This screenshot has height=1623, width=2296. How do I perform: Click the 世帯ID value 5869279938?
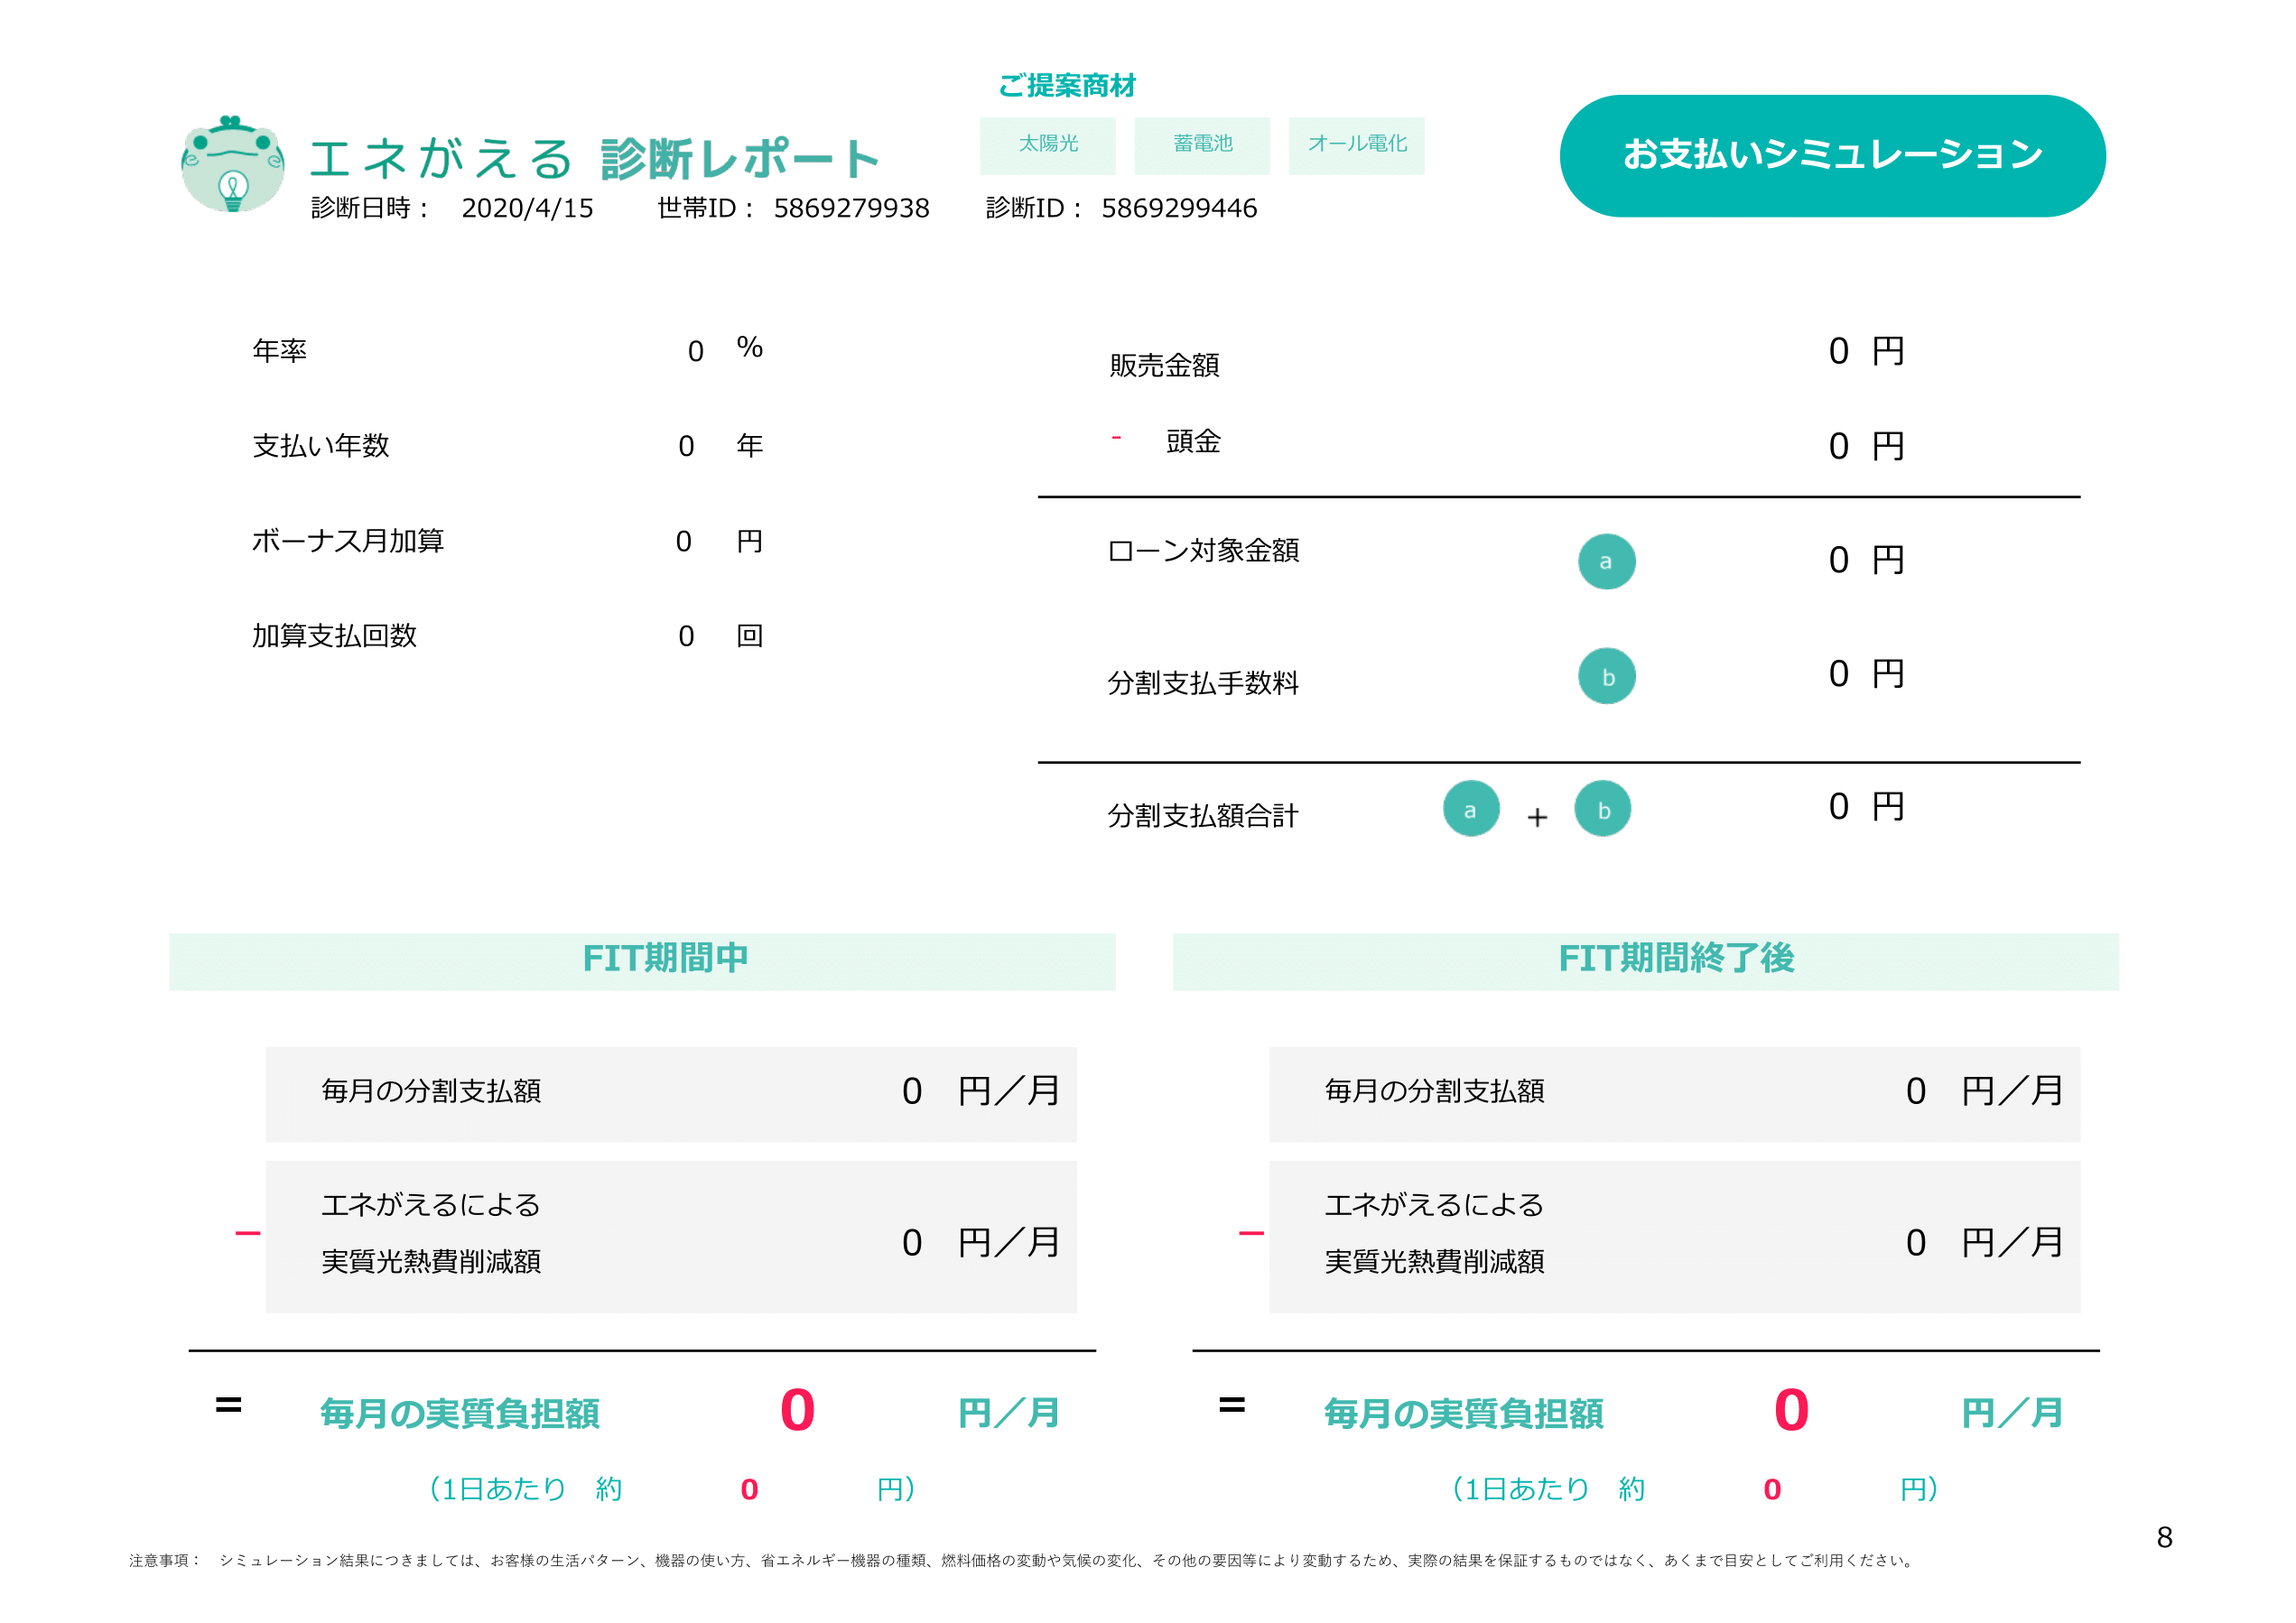click(x=851, y=208)
